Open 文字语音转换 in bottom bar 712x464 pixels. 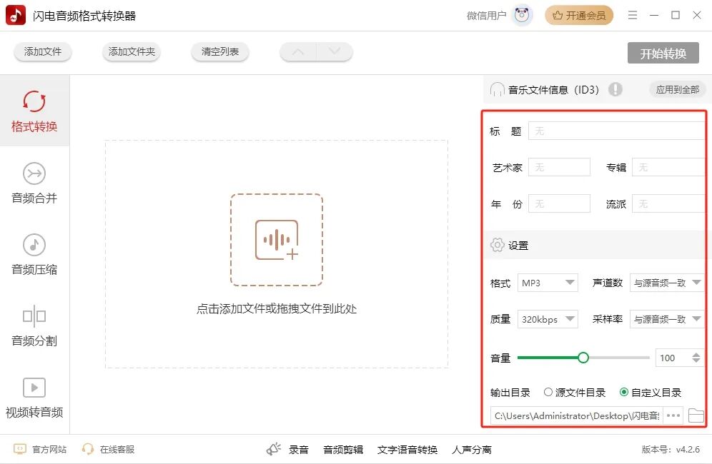tap(407, 450)
